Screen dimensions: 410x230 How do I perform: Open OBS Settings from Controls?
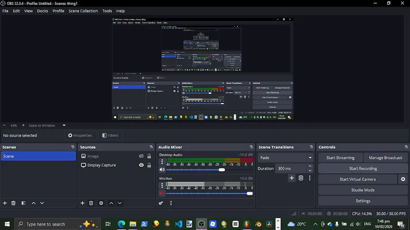(363, 201)
